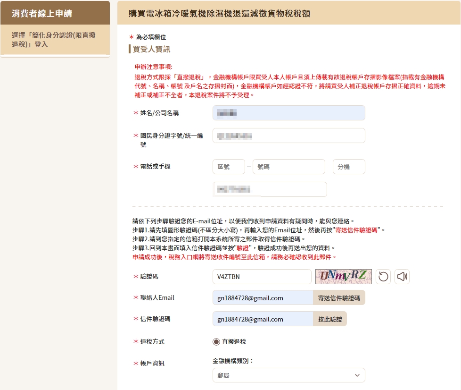Click the 區號 phone area code field
The height and width of the screenshot is (390, 461).
click(x=229, y=167)
